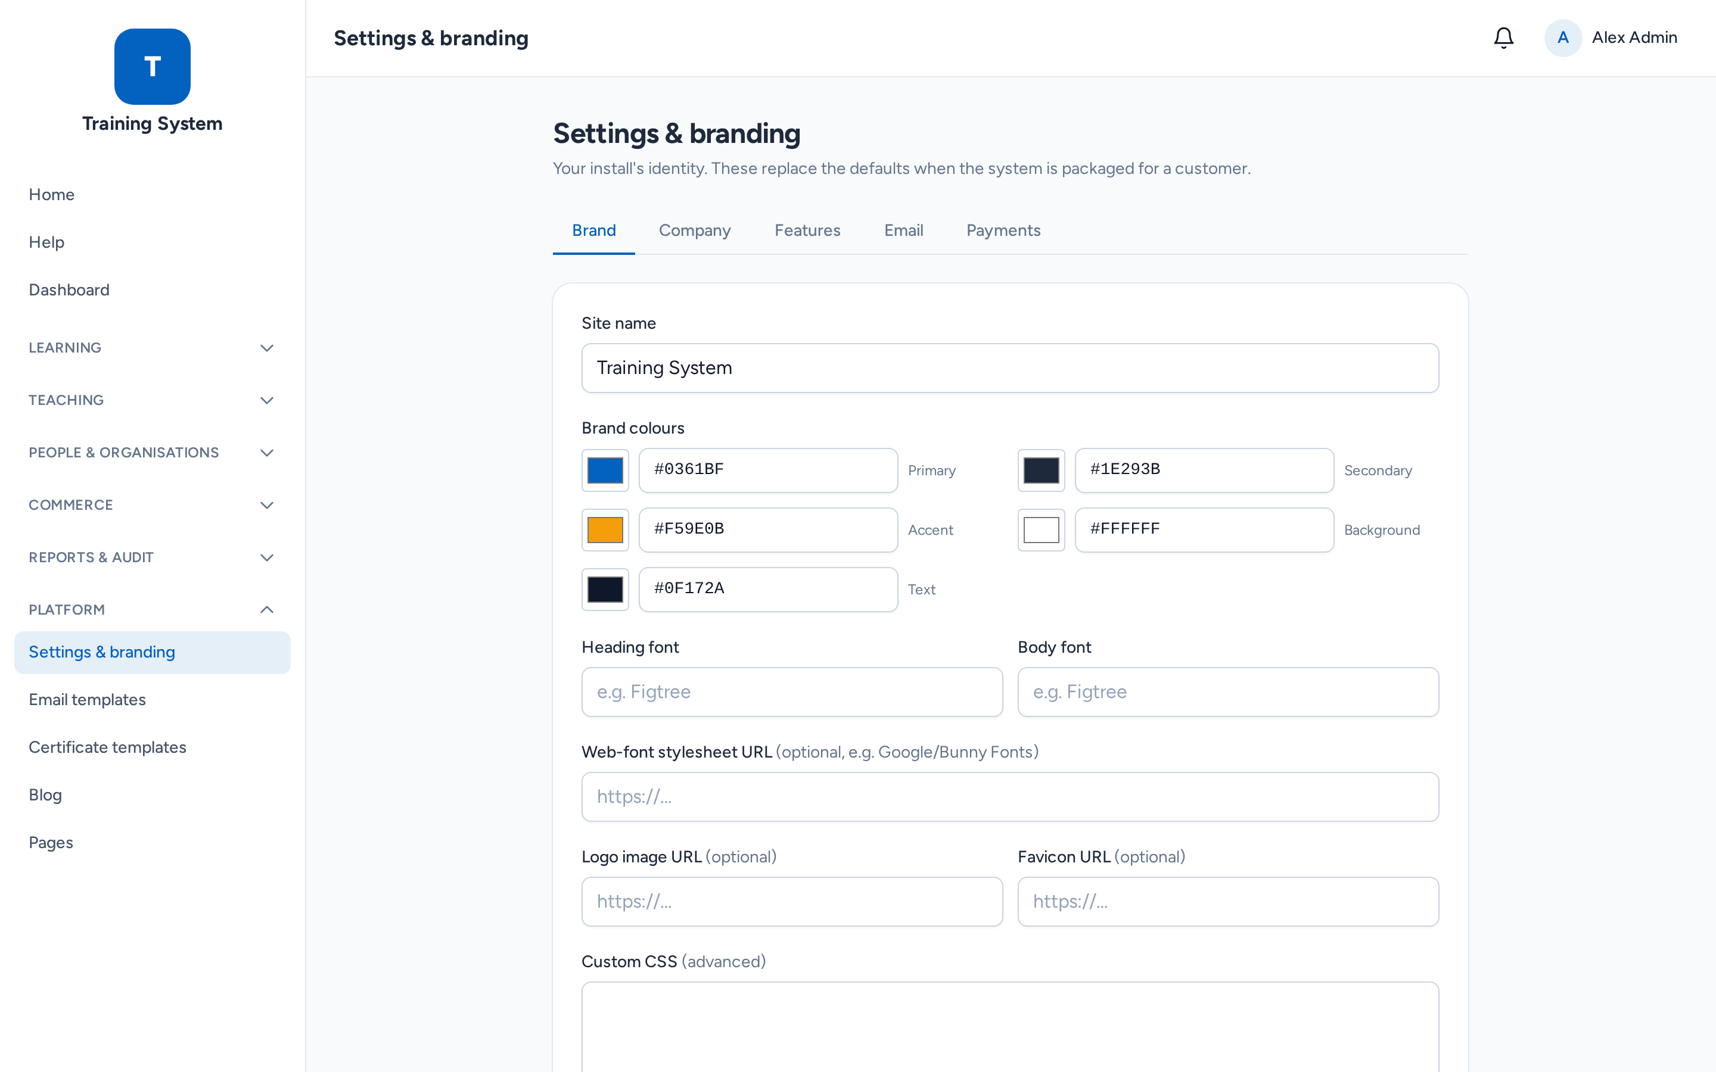
Task: Collapse the PLATFORM section
Action: (153, 610)
